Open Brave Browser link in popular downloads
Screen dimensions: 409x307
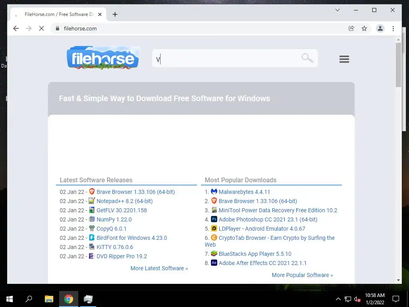(258, 201)
